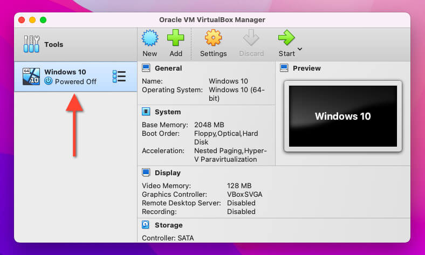Click the grayed-out Discard arrow icon
The height and width of the screenshot is (255, 425).
(251, 38)
